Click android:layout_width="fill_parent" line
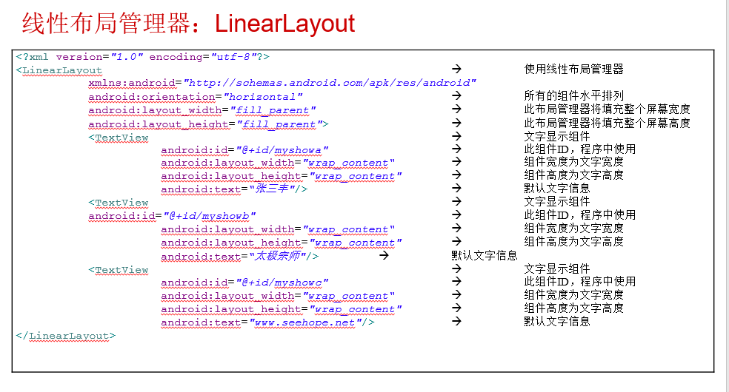 tap(202, 110)
